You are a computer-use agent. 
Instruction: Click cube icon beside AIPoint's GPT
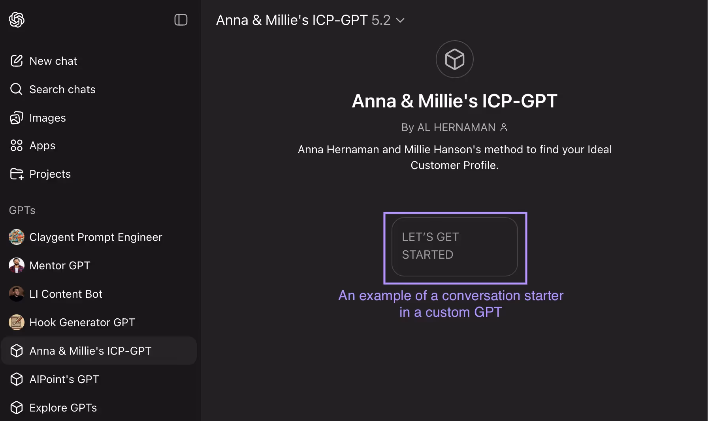tap(17, 379)
